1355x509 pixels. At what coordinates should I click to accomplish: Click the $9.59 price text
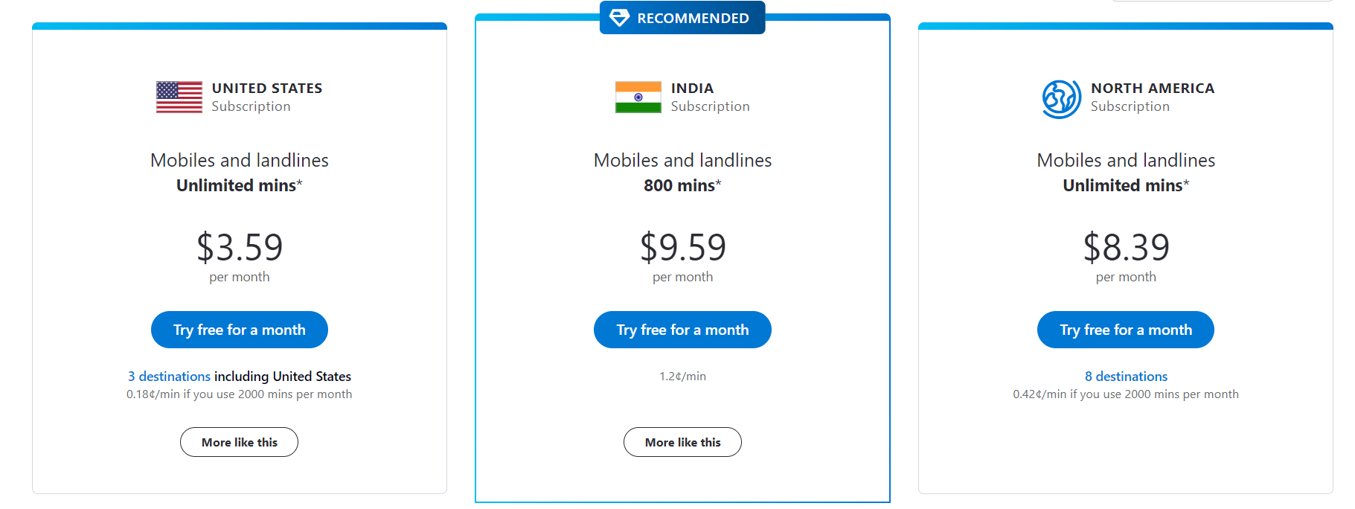click(682, 247)
